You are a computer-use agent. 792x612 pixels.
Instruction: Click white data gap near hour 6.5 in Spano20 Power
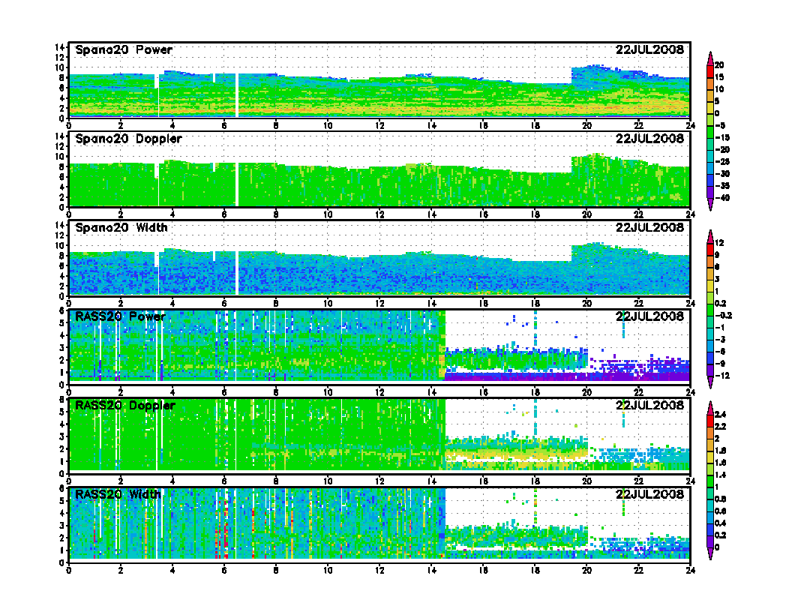click(x=236, y=95)
